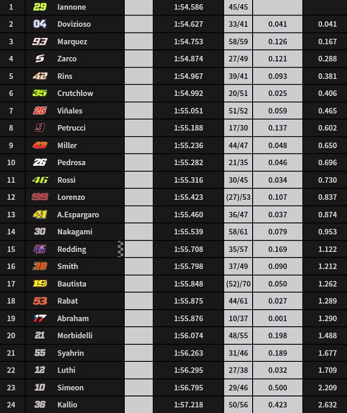Click the checkered flag icon beside Redding
This screenshot has height=413, width=347.
coord(121,249)
